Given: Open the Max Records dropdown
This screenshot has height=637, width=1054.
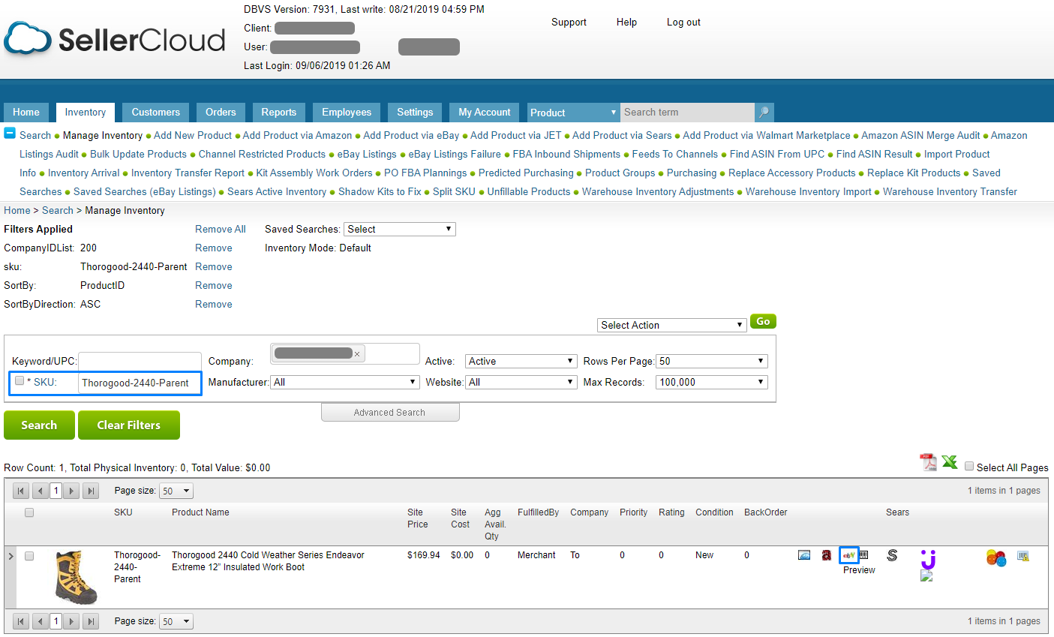Looking at the screenshot, I should [712, 382].
